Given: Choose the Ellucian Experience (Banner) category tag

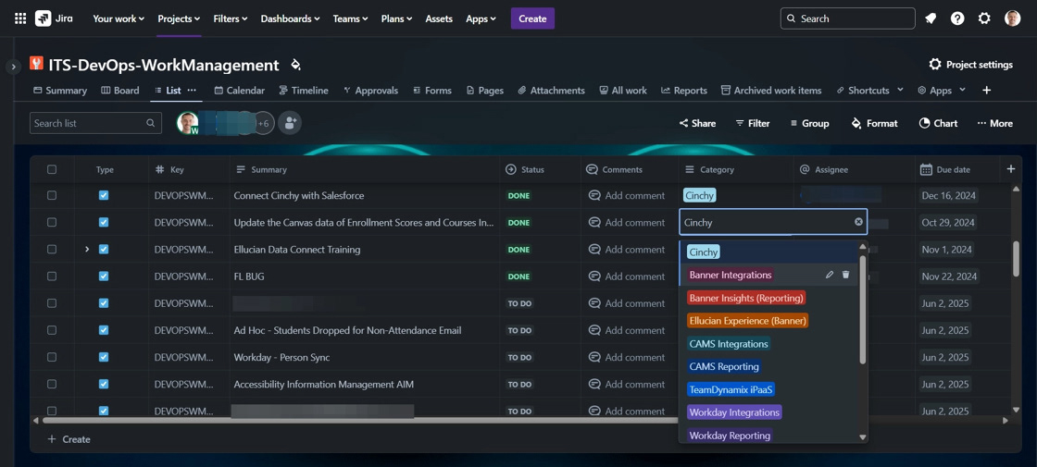Looking at the screenshot, I should [x=747, y=320].
